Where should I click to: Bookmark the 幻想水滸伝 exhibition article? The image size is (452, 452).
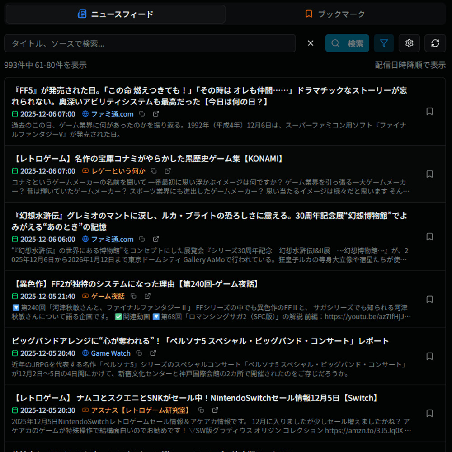pyautogui.click(x=429, y=236)
